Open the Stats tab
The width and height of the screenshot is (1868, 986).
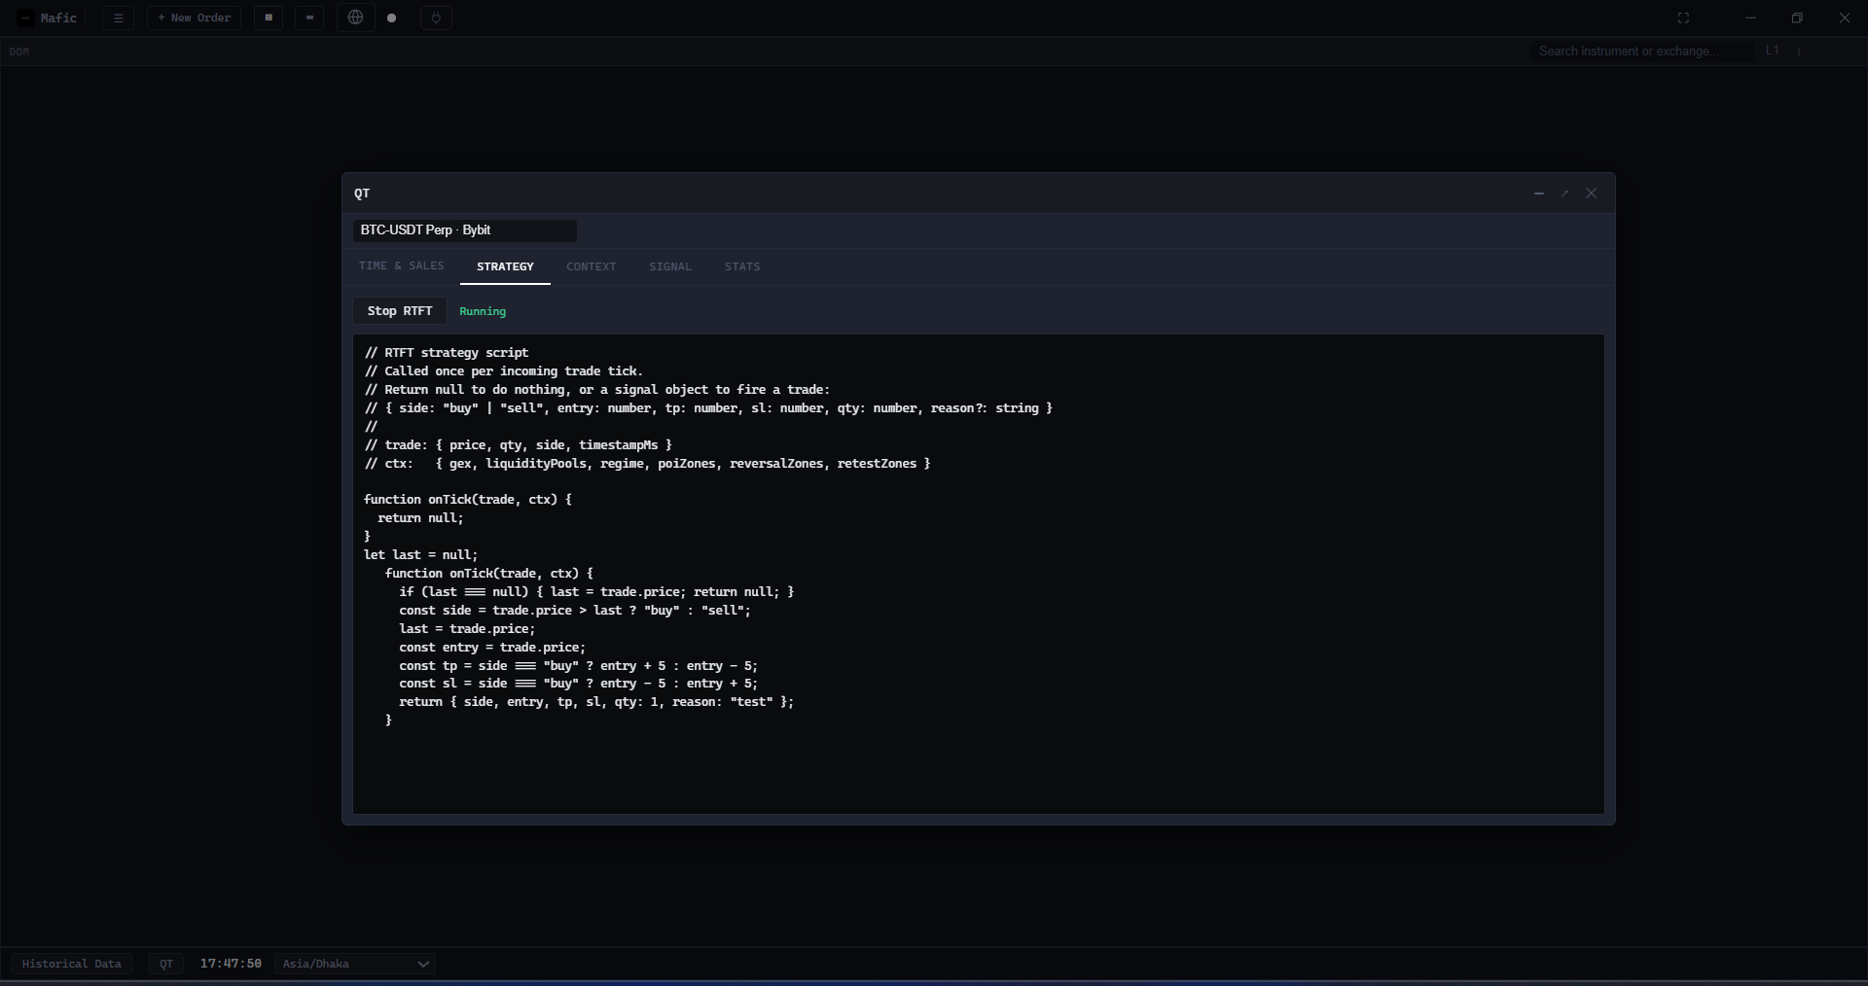742,266
